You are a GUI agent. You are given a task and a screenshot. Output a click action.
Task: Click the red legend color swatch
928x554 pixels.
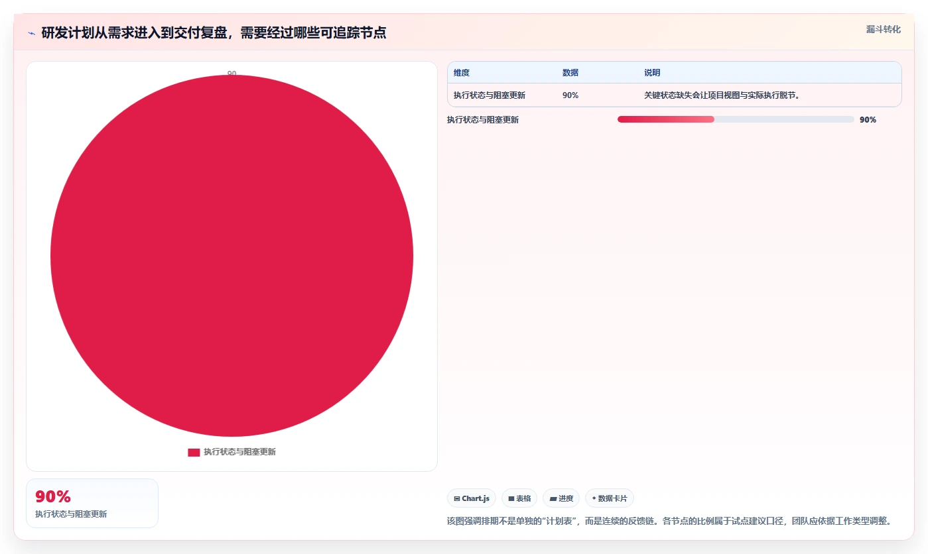pos(194,452)
